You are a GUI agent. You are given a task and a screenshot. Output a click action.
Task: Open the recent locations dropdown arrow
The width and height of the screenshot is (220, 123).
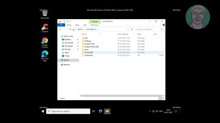click(67, 29)
